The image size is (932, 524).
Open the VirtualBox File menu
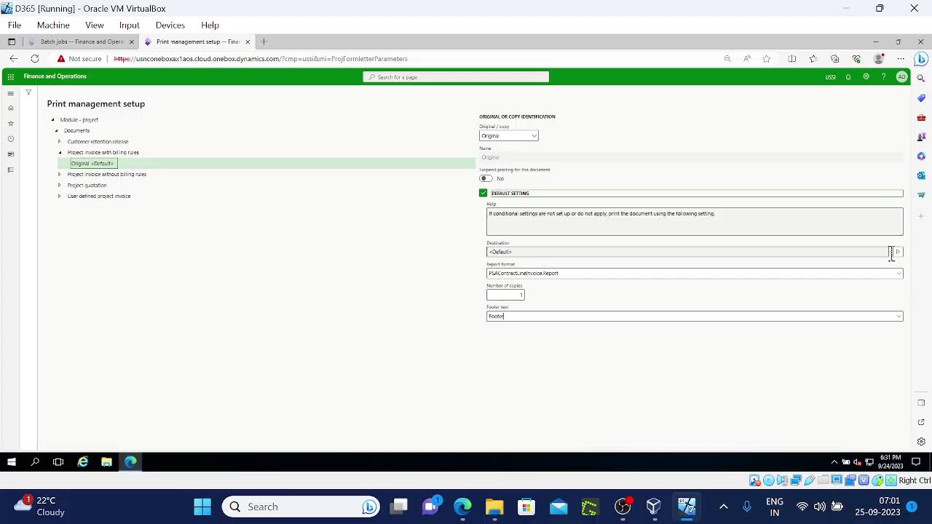15,25
